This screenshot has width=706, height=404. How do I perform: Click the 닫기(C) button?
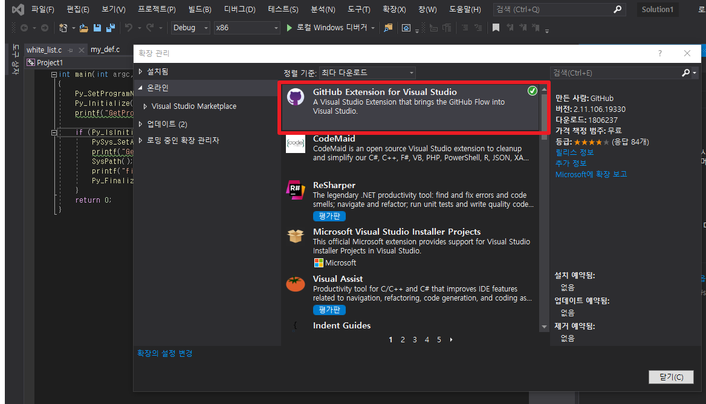point(671,377)
